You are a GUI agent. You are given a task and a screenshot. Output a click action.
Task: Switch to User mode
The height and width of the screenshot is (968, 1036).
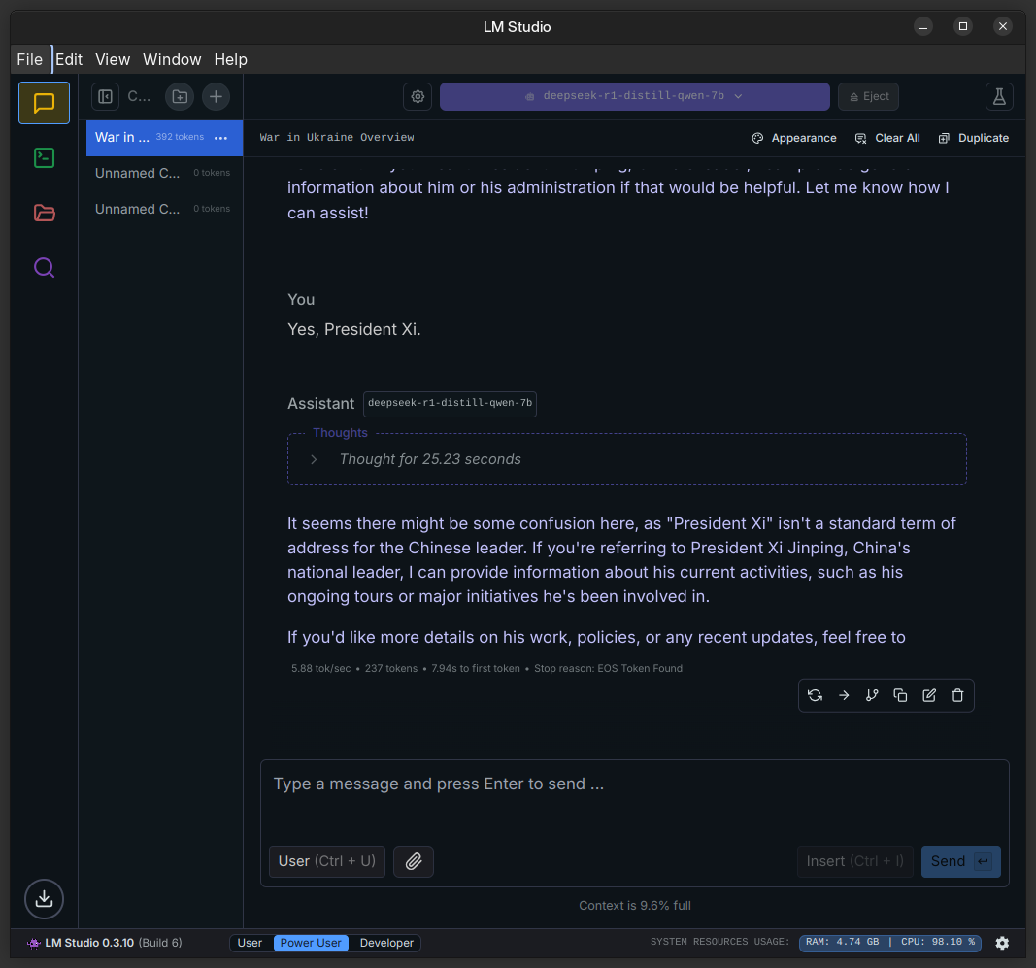(x=250, y=943)
